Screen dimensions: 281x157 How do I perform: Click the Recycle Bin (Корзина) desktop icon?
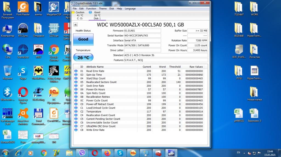click(7, 72)
